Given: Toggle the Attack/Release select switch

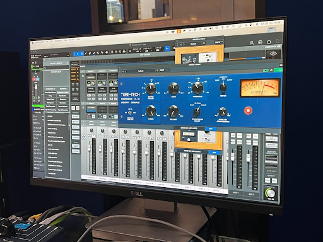Looking at the screenshot, I should click(197, 112).
